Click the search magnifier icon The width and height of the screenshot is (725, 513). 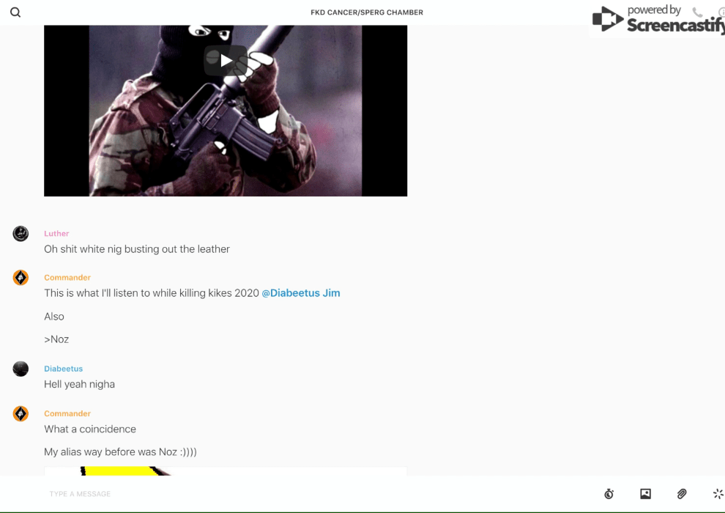15,12
